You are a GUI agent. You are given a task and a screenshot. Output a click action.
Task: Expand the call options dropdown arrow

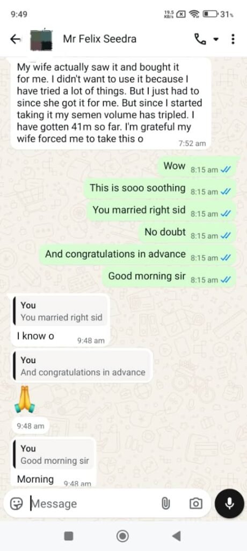216,40
